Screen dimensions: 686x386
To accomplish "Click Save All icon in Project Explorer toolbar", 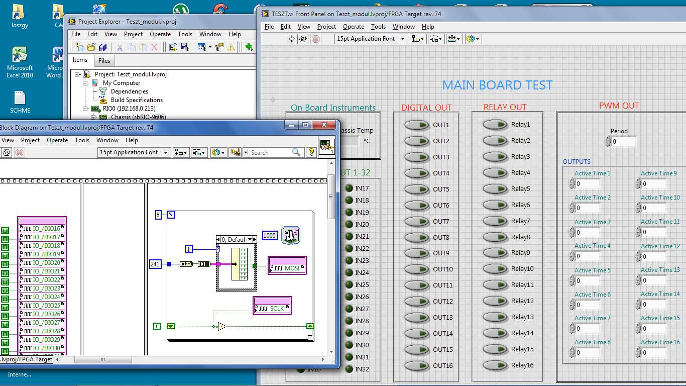I will coord(102,47).
